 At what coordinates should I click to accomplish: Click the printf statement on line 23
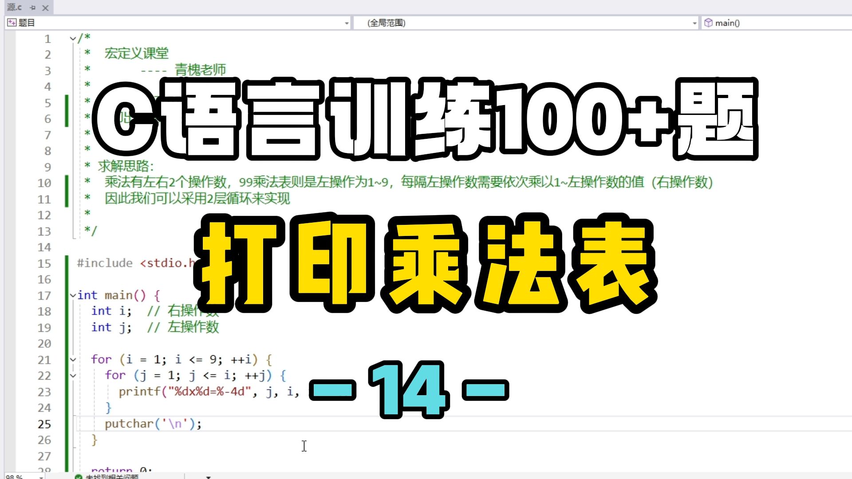coord(139,392)
